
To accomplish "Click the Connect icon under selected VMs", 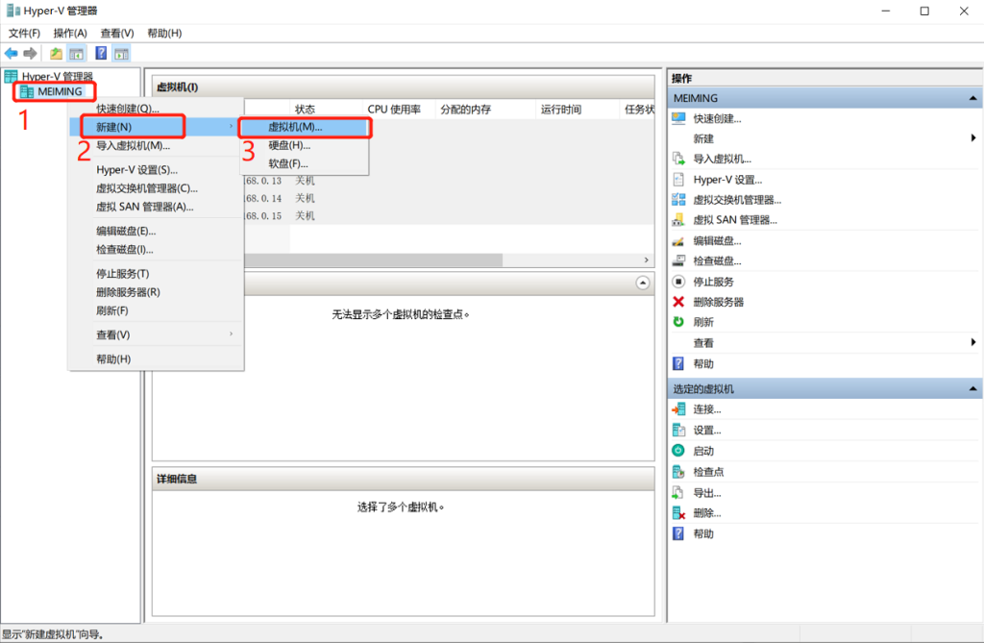I will click(678, 409).
